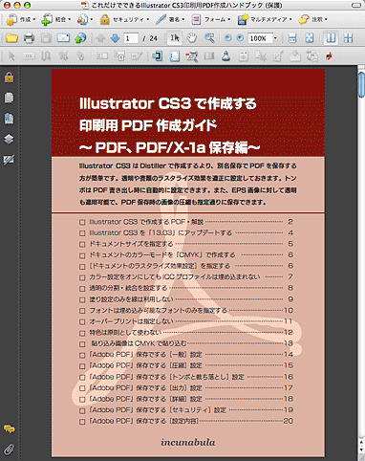365x461 pixels.
Task: Click the 100% zoom value field
Action: coord(260,38)
